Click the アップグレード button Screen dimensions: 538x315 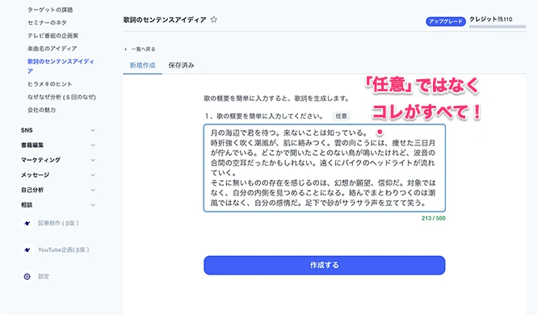(445, 21)
